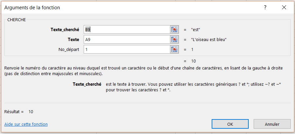
Task: Click the "L'oiseau est bleu" value preview
Action: pos(209,39)
